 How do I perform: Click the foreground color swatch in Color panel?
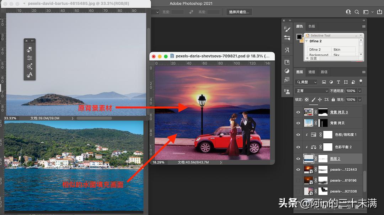pos(299,37)
